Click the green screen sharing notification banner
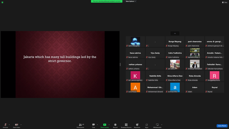 pyautogui.click(x=107, y=1)
